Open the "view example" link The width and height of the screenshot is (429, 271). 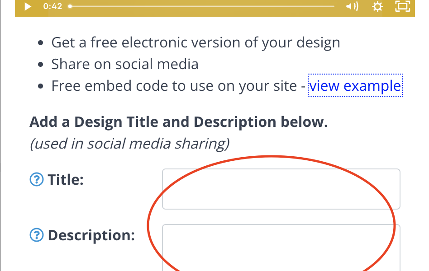click(355, 86)
